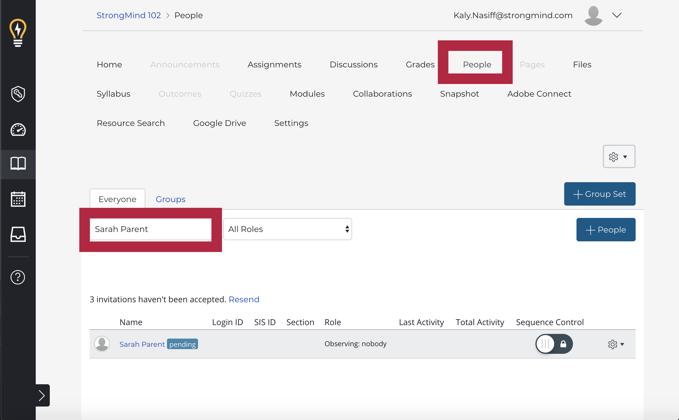Select the All Roles dropdown
The height and width of the screenshot is (420, 679).
[x=288, y=229]
